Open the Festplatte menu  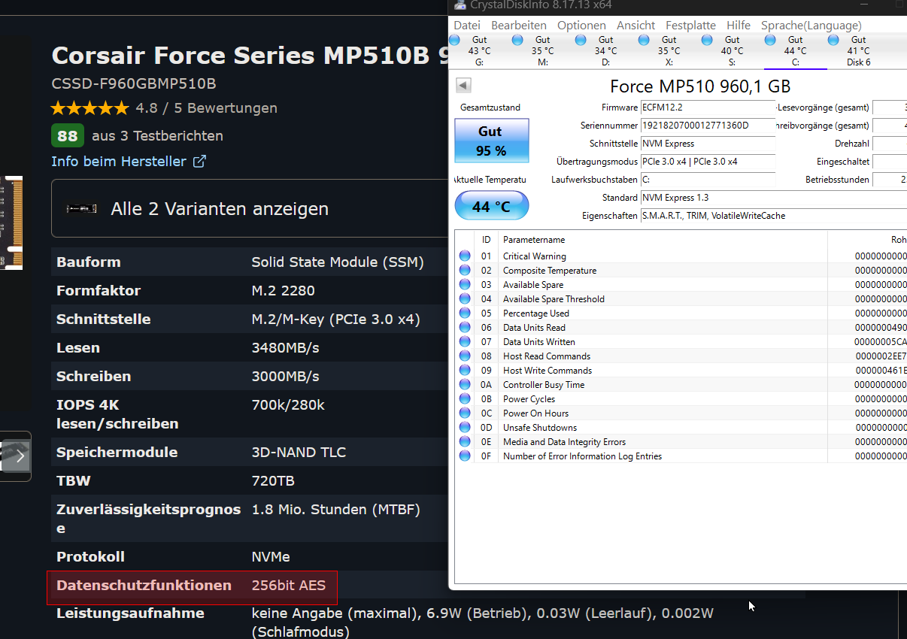(690, 26)
